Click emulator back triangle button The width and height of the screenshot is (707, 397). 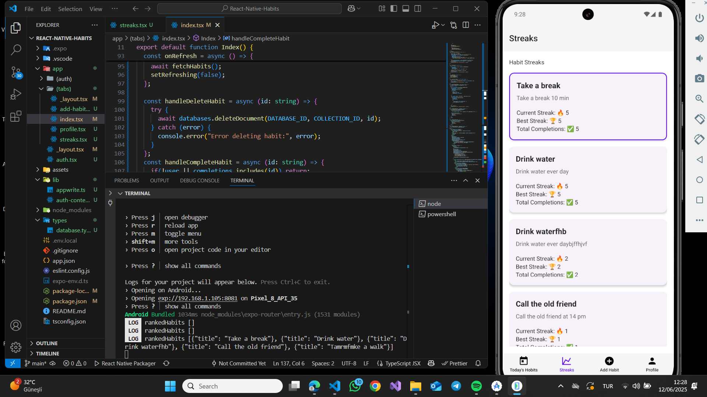[x=699, y=160]
